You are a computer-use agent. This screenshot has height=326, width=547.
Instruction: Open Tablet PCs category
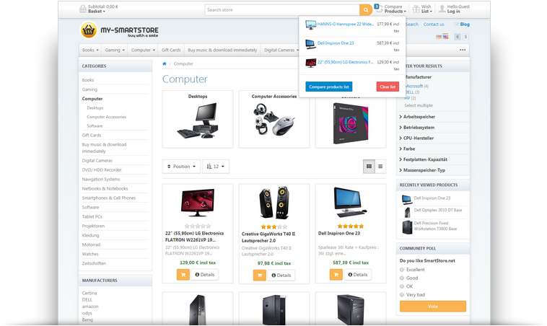pyautogui.click(x=92, y=216)
